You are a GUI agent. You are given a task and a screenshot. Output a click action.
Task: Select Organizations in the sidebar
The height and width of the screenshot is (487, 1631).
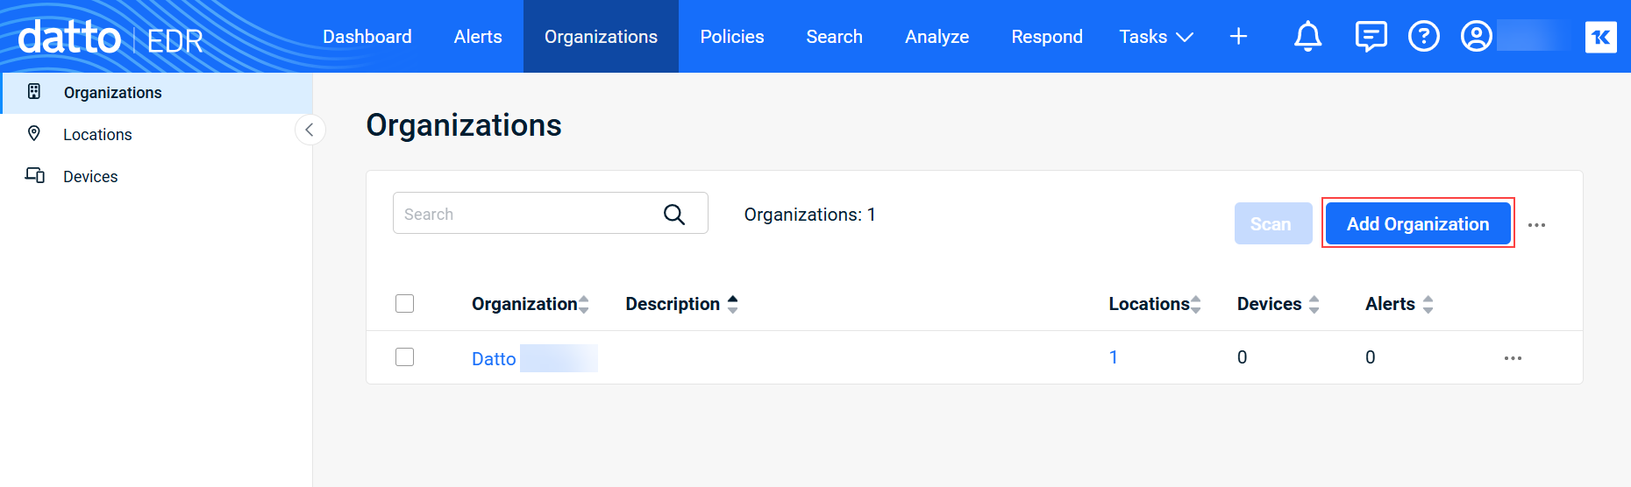pos(156,93)
